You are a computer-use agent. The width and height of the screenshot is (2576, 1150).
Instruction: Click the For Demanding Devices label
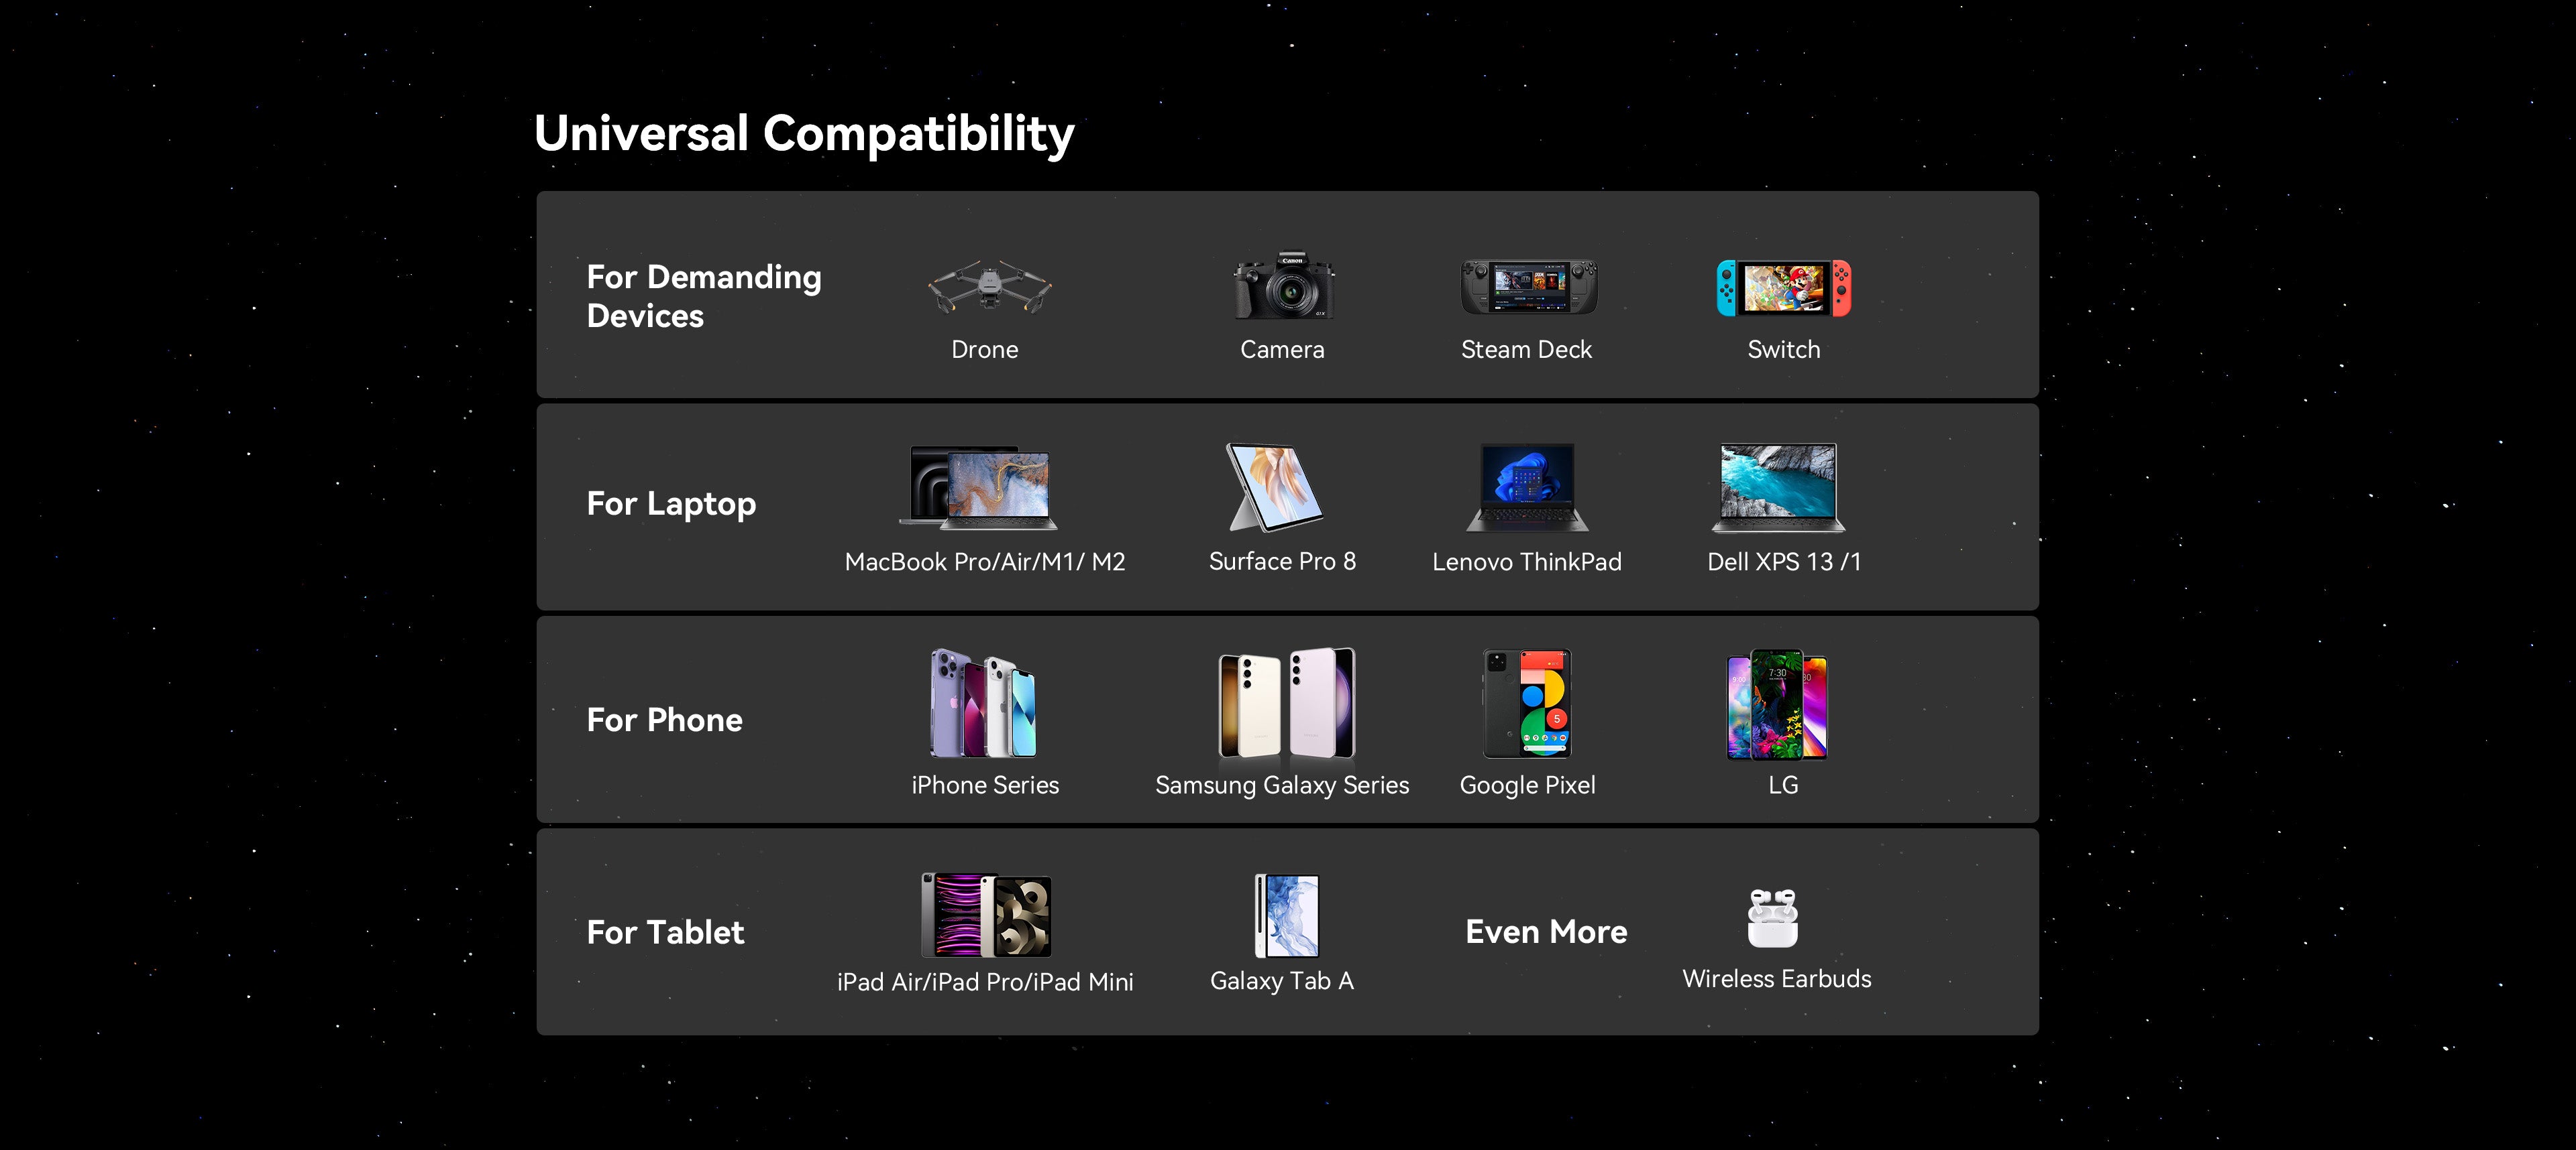pos(703,296)
